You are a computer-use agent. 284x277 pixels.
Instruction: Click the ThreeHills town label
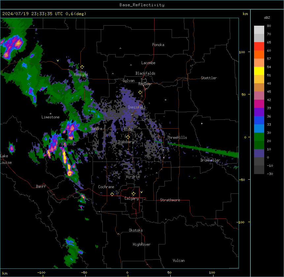[x=177, y=138]
